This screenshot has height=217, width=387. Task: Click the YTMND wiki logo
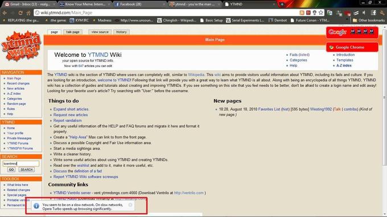coord(21,46)
